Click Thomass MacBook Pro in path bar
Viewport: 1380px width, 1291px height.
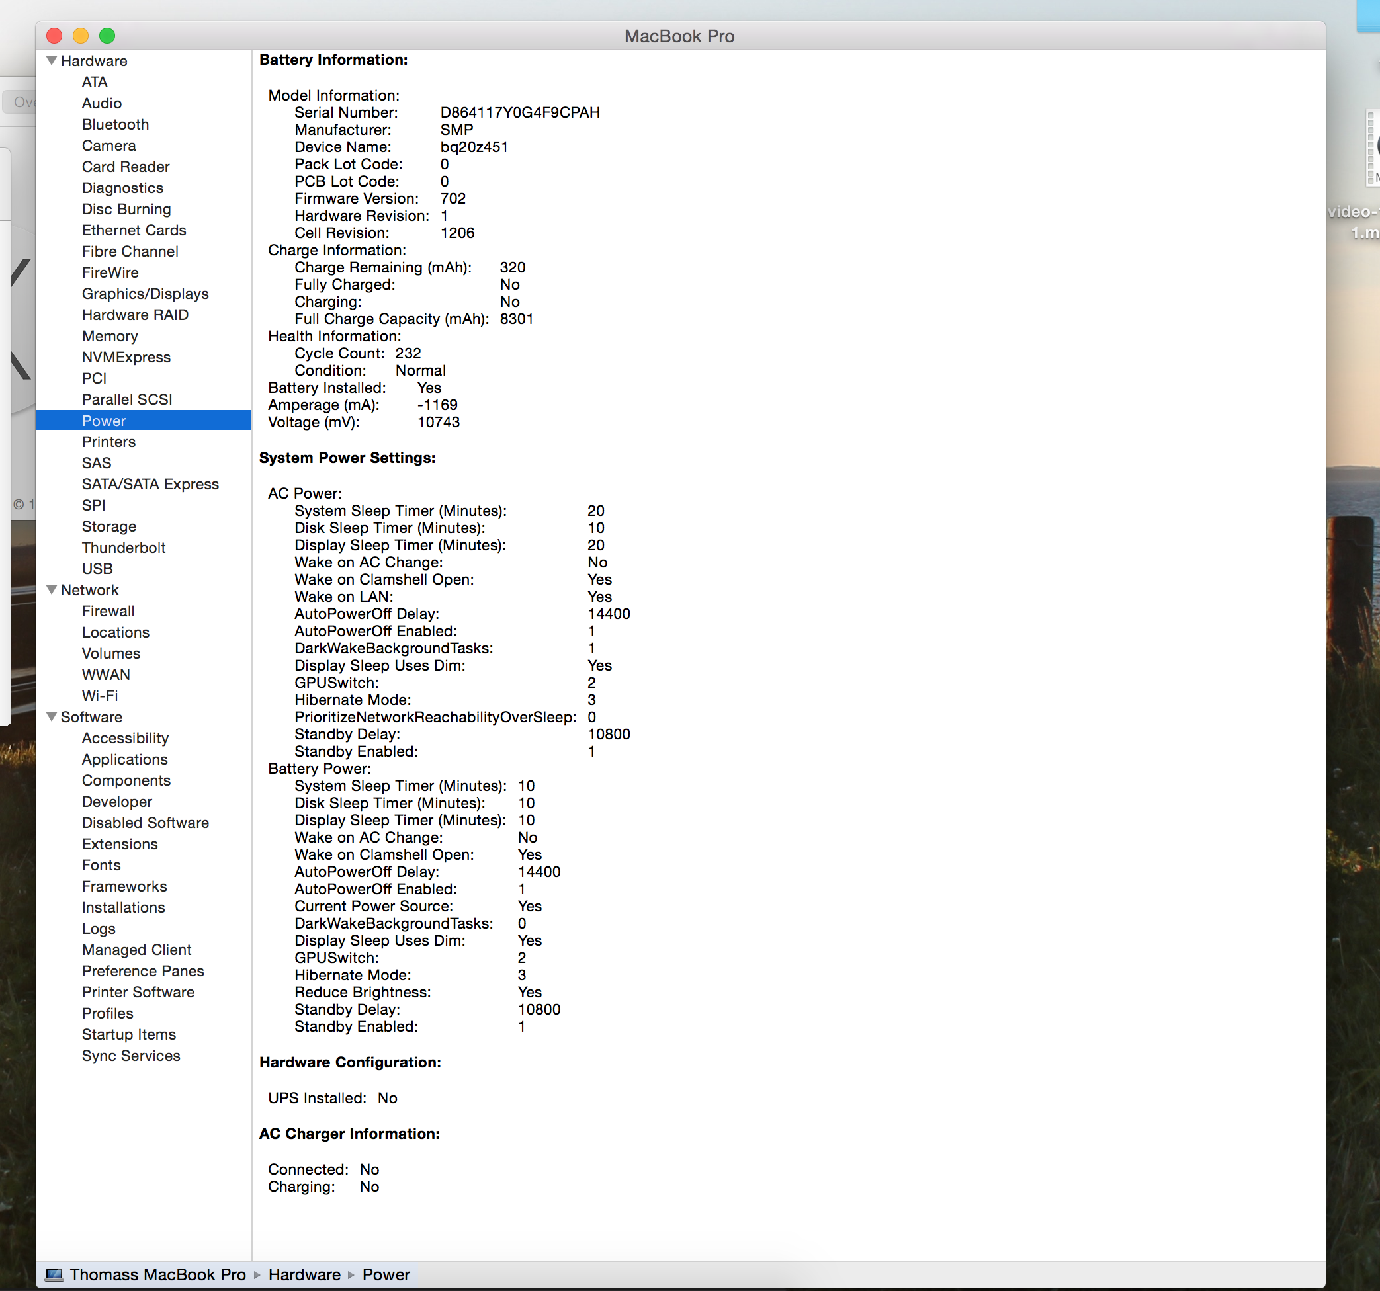click(157, 1274)
